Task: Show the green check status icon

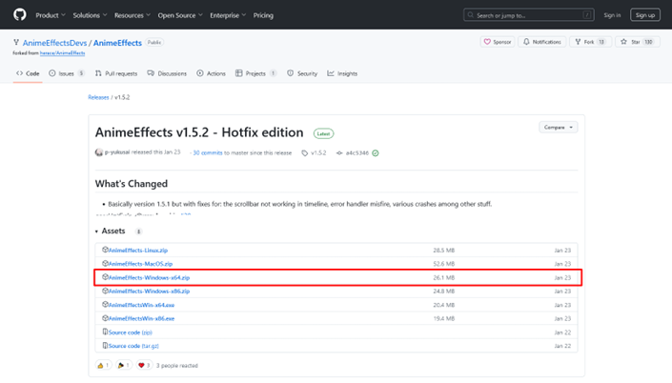Action: [376, 153]
